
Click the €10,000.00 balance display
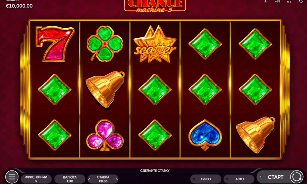point(19,6)
